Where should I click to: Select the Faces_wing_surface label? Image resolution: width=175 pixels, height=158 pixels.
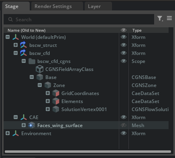point(60,126)
